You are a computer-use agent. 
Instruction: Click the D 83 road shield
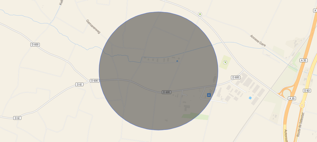tap(307, 91)
